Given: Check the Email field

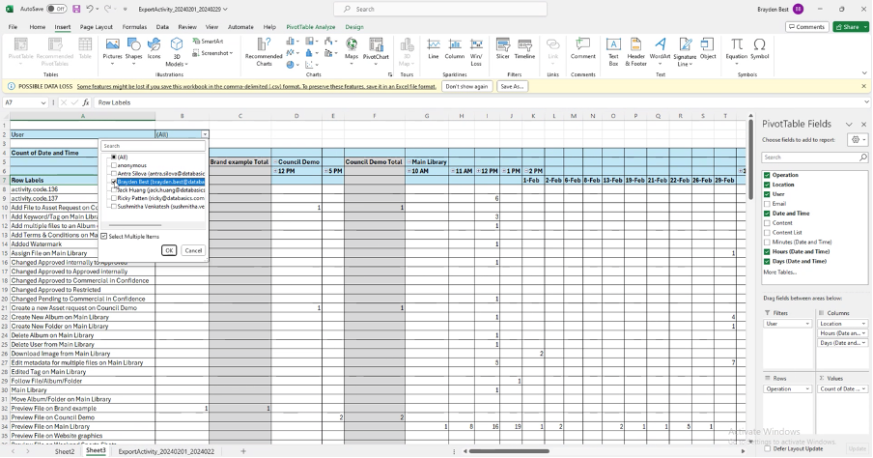Looking at the screenshot, I should click(x=767, y=204).
